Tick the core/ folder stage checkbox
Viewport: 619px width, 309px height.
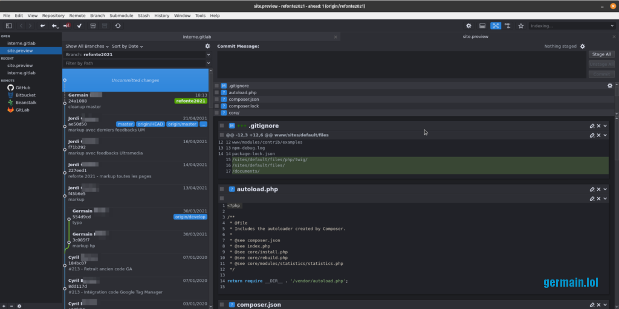[216, 113]
